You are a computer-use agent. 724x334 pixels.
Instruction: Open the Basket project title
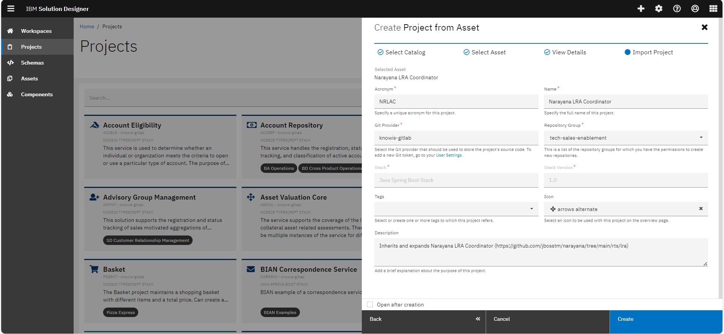pyautogui.click(x=114, y=269)
